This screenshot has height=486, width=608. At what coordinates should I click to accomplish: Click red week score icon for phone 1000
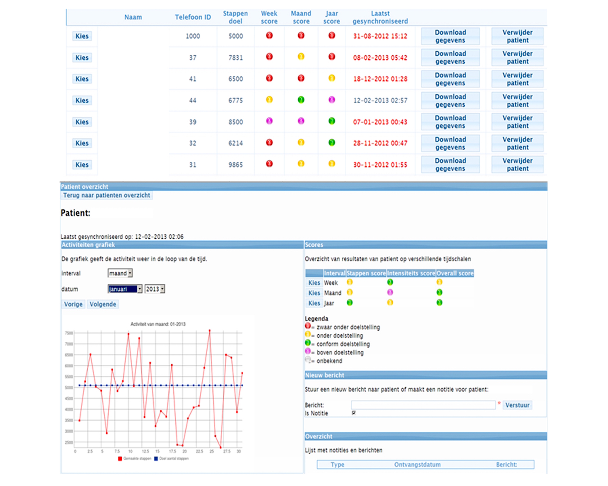(x=269, y=36)
